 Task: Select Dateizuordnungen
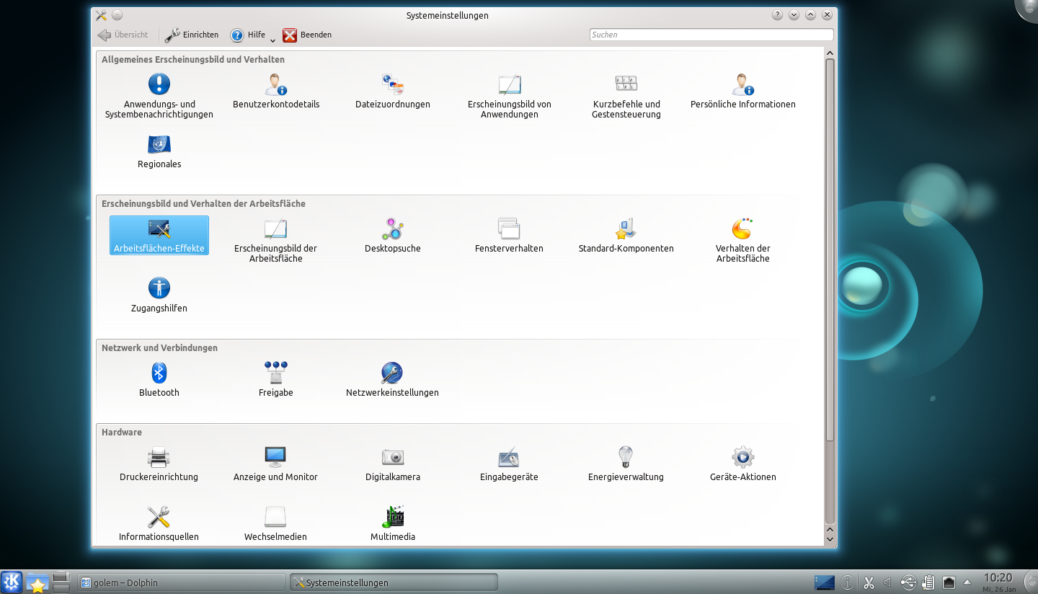tap(392, 92)
